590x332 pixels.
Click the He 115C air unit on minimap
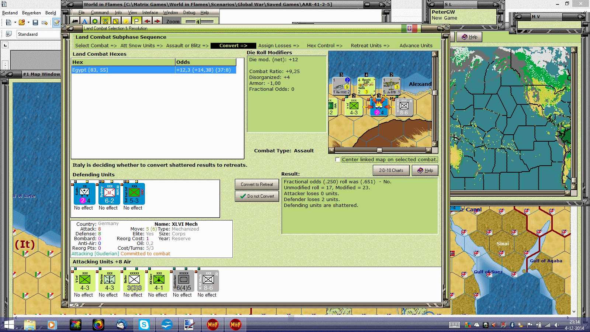click(341, 86)
